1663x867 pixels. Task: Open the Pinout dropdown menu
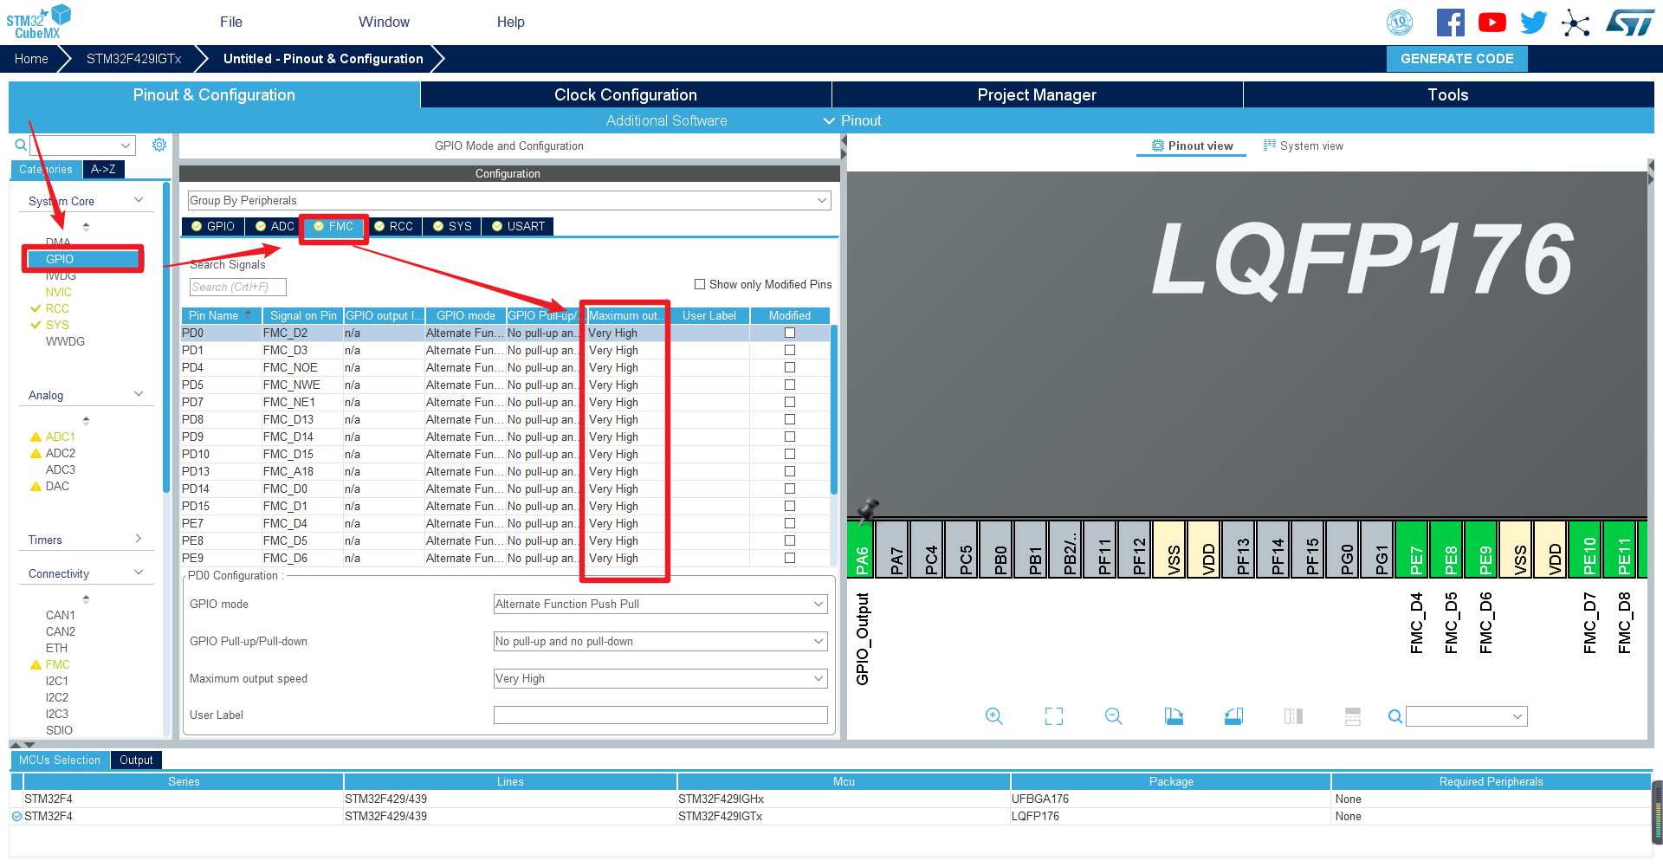[852, 120]
